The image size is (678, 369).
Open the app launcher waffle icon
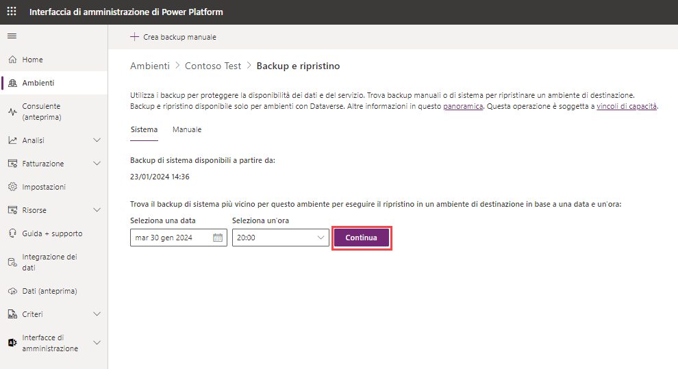(12, 12)
